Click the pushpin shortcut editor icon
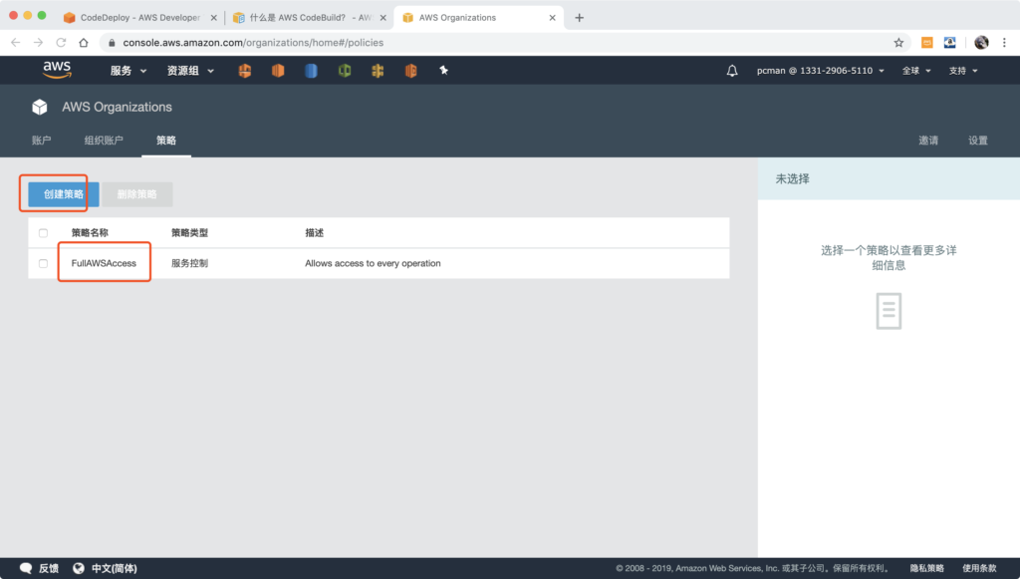1020x579 pixels. (443, 71)
